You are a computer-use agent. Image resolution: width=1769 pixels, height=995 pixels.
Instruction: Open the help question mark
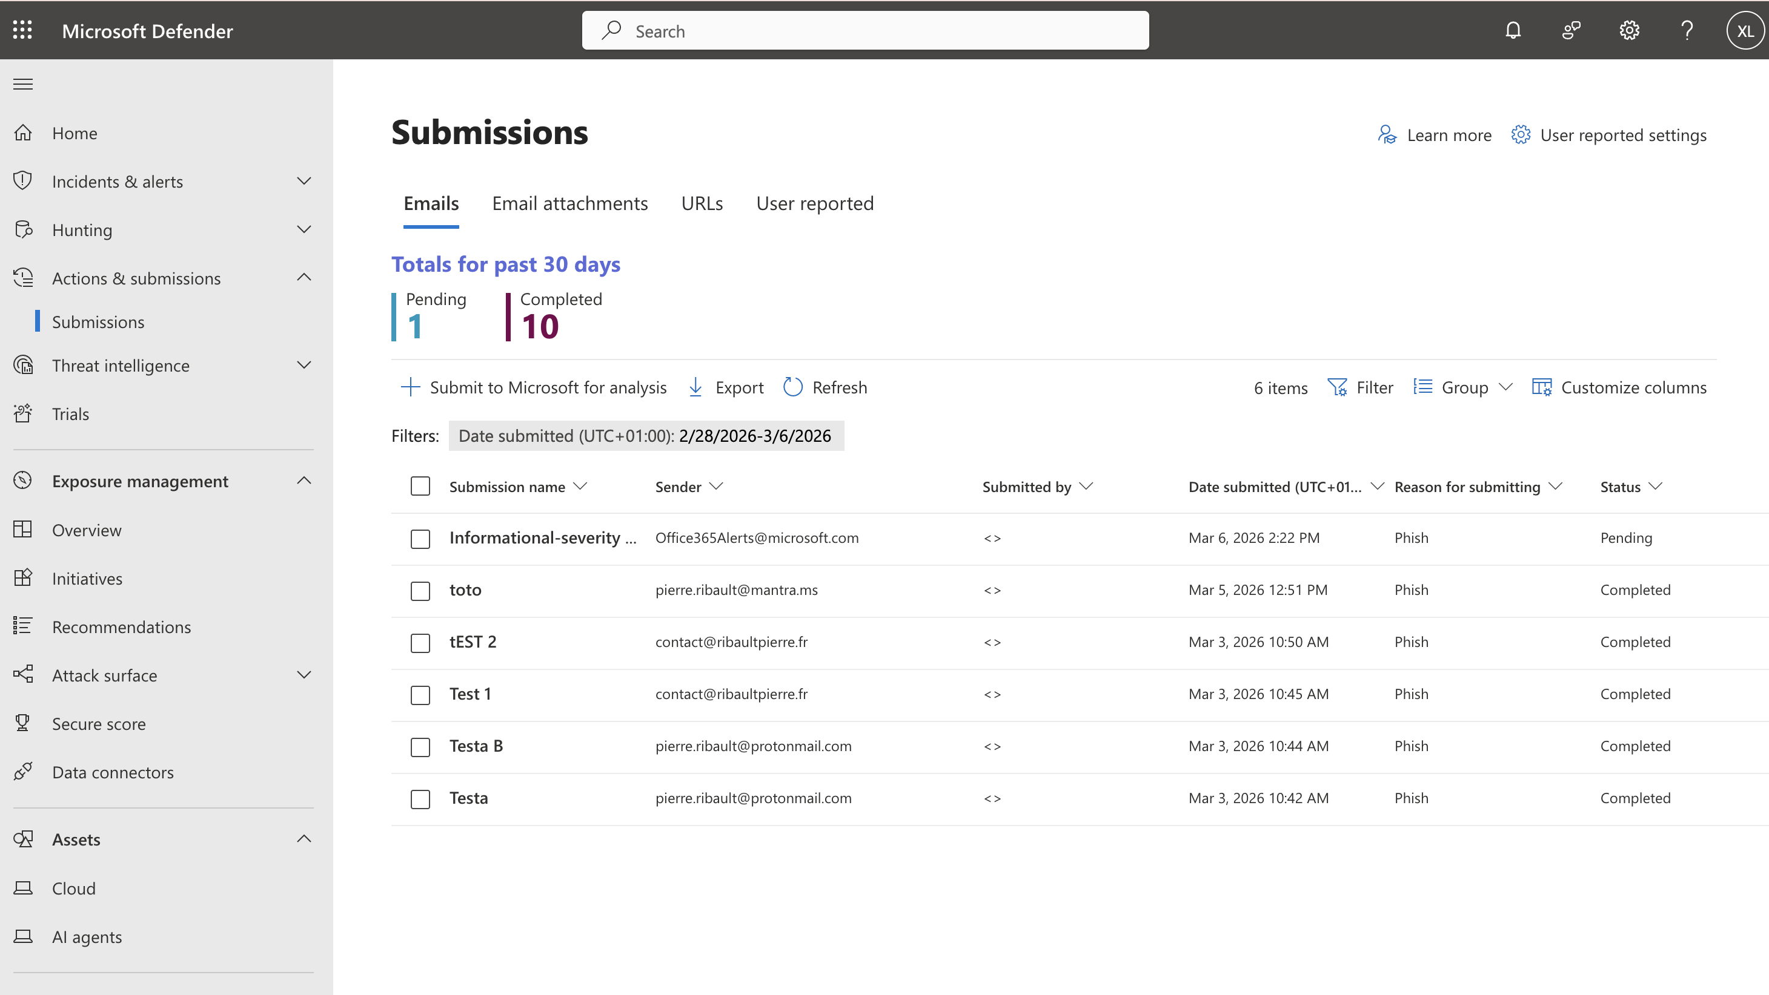[1687, 31]
